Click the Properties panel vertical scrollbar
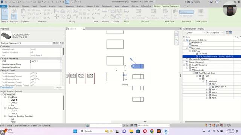This screenshot has height=135, width=241. pyautogui.click(x=64, y=51)
